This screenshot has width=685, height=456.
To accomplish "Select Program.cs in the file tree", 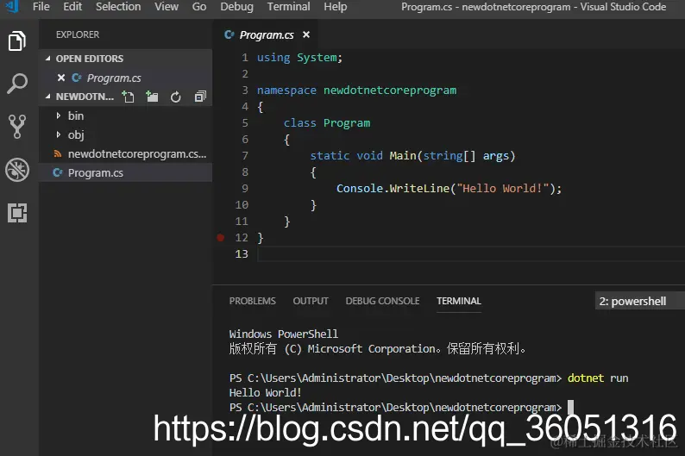I will 125,172.
